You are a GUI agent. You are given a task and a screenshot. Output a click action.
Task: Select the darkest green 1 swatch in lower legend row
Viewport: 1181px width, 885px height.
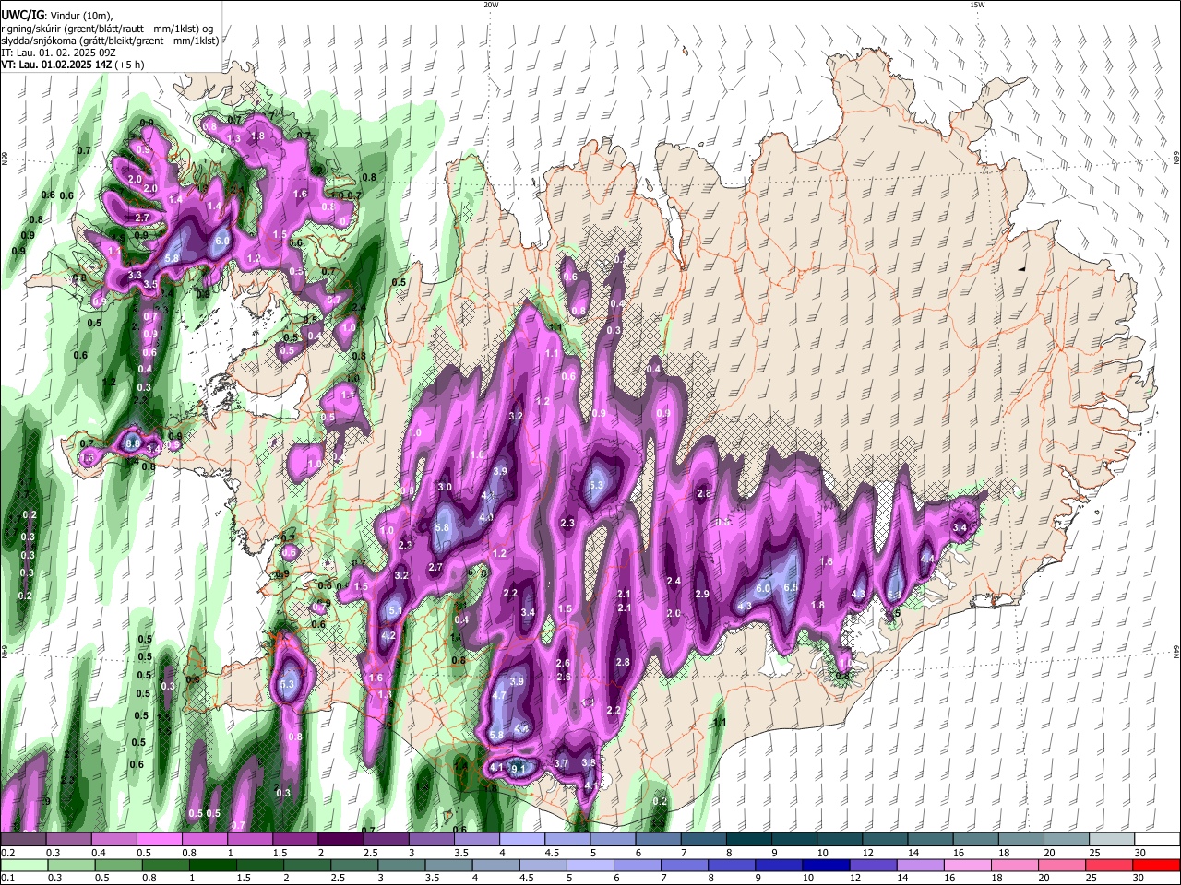(x=212, y=865)
